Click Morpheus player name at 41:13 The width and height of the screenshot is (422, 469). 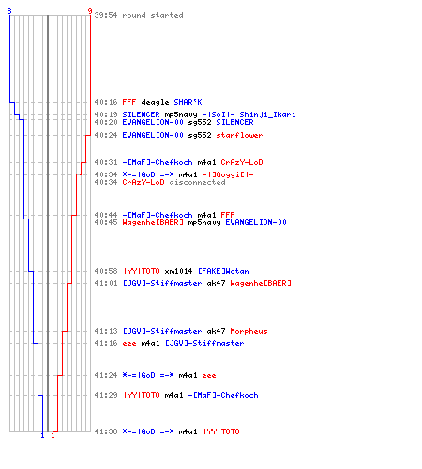pos(249,331)
